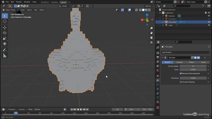This screenshot has width=212, height=119.
Task: Remove the Remesh modifier with X
Action: [x=205, y=58]
